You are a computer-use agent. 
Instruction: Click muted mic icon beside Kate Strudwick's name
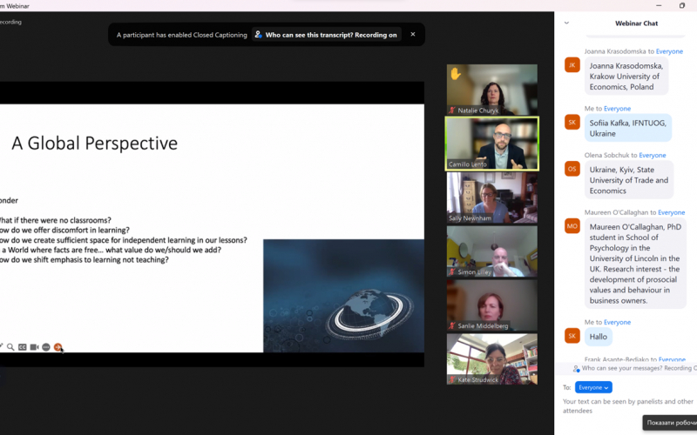[452, 379]
